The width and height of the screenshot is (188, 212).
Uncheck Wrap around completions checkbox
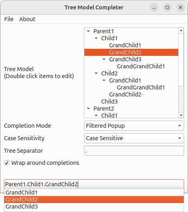(x=7, y=163)
